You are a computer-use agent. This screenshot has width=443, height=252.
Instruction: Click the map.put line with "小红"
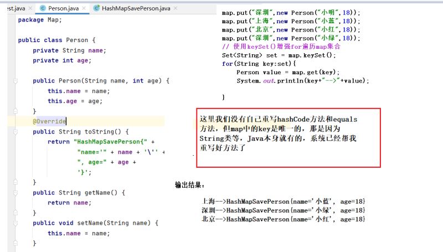[291, 30]
